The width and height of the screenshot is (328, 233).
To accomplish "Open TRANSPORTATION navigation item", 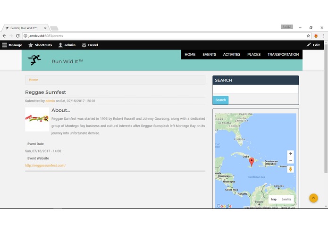I will (283, 55).
